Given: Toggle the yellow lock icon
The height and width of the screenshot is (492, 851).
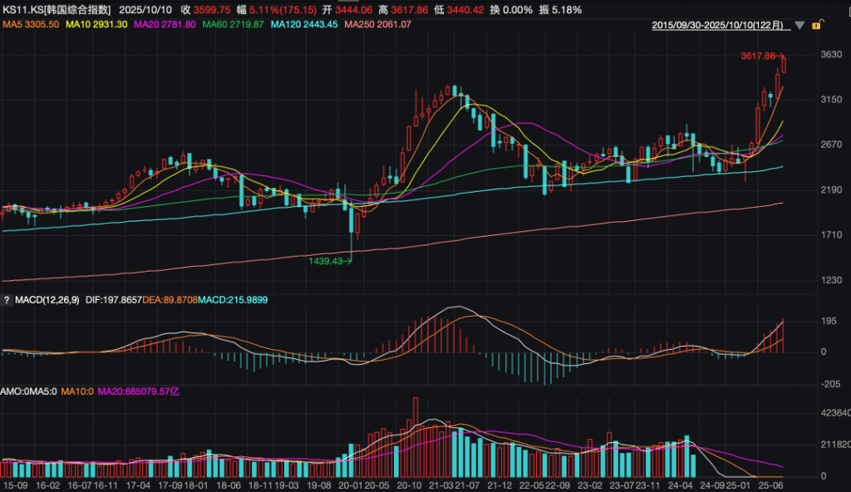Looking at the screenshot, I should click(x=816, y=26).
